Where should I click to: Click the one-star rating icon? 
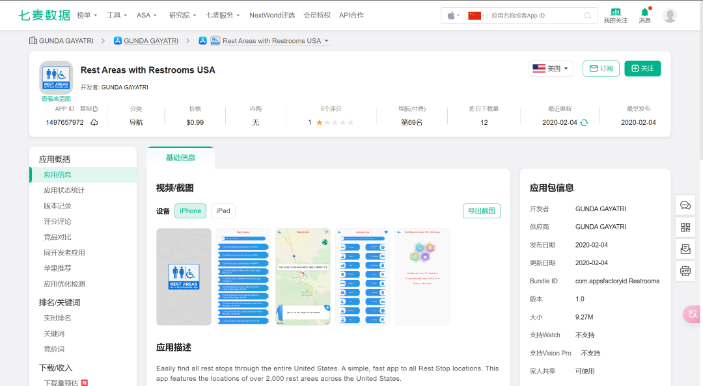(x=319, y=122)
